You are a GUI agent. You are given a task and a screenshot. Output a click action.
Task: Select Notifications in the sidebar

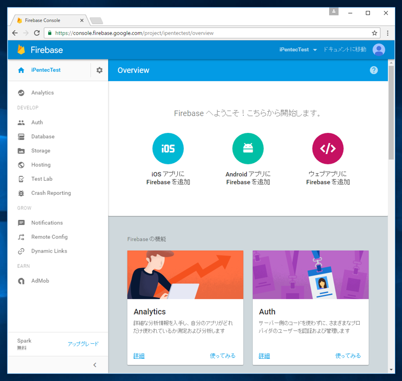[47, 223]
